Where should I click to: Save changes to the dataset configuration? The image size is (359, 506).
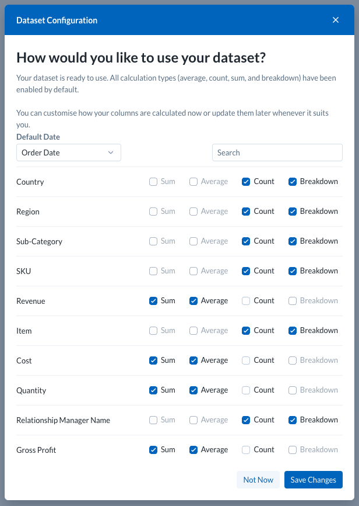(313, 480)
